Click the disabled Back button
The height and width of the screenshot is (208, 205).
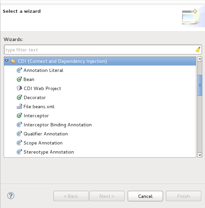tap(71, 196)
